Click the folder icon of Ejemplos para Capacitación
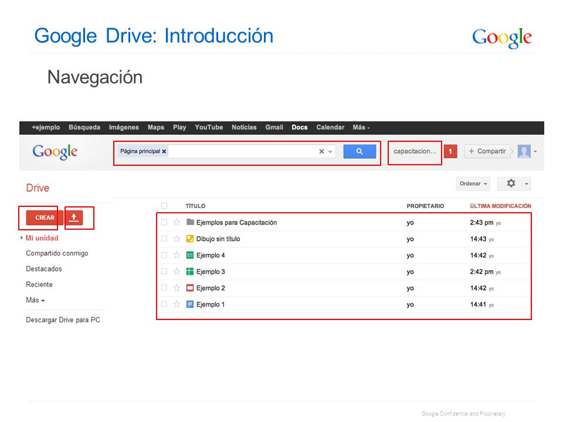 tap(190, 222)
